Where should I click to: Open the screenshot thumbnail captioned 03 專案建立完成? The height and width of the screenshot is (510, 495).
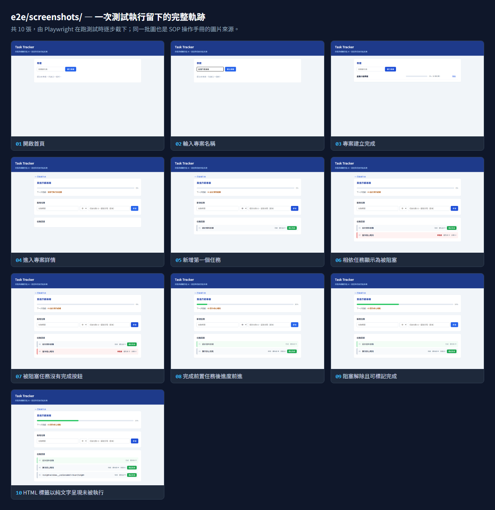point(407,88)
